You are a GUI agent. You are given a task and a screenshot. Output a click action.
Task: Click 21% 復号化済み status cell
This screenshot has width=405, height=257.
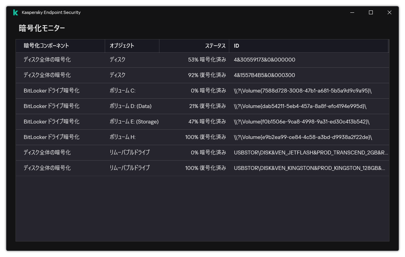(x=208, y=106)
